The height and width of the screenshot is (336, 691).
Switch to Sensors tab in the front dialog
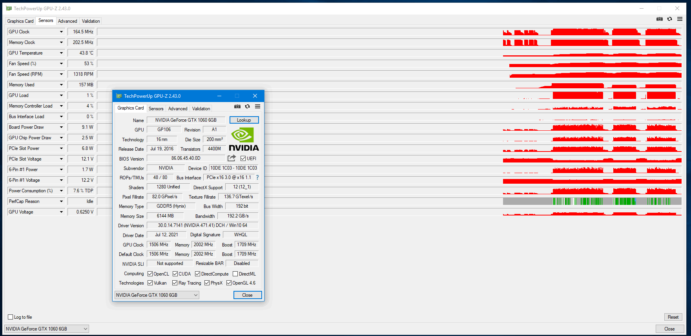click(x=156, y=109)
